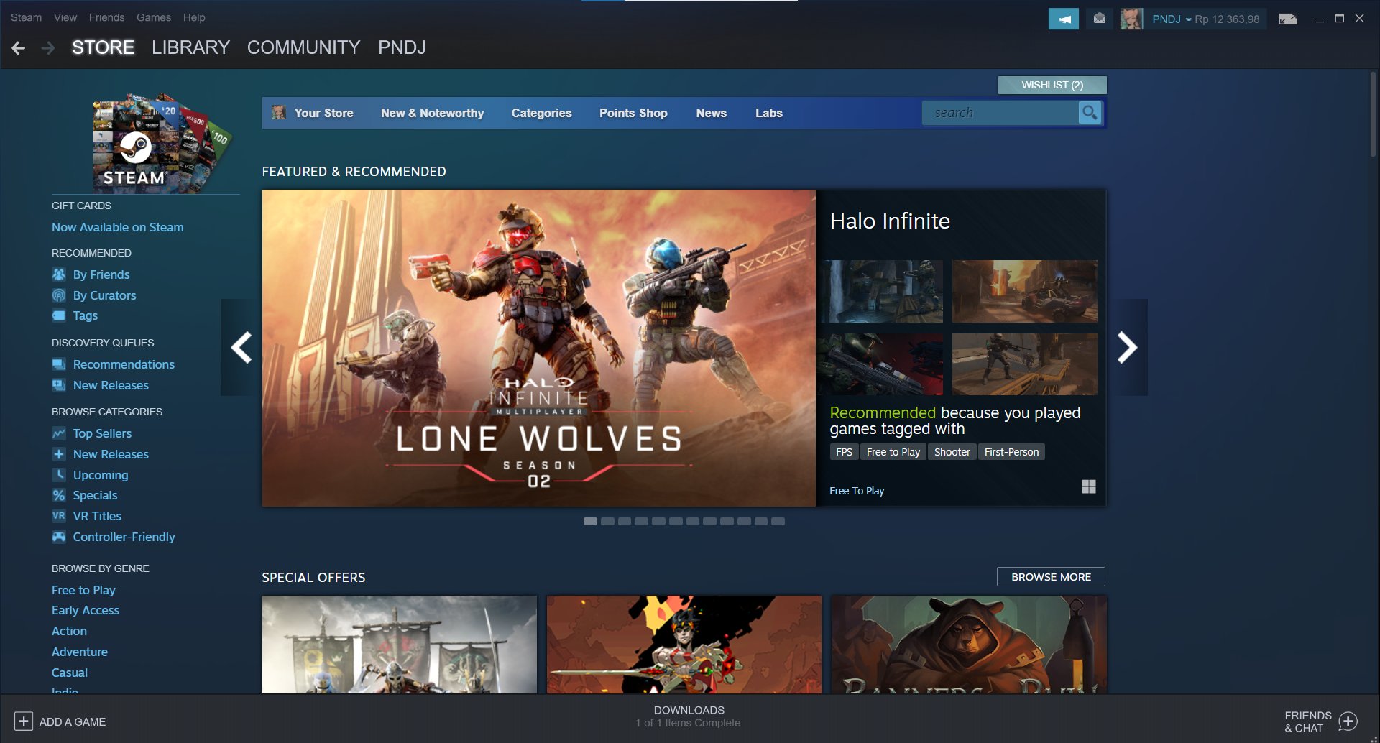Open the Labs tab
Screen dimensions: 1380x743
768,113
